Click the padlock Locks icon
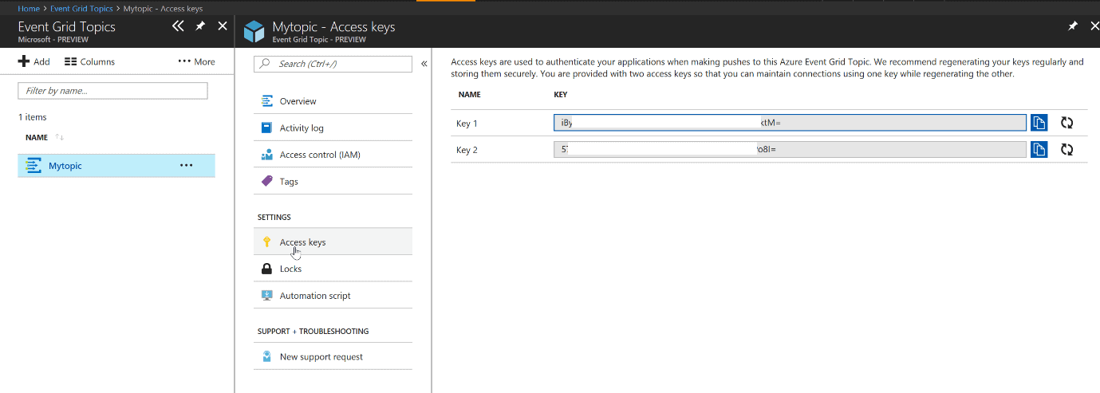 pyautogui.click(x=267, y=269)
